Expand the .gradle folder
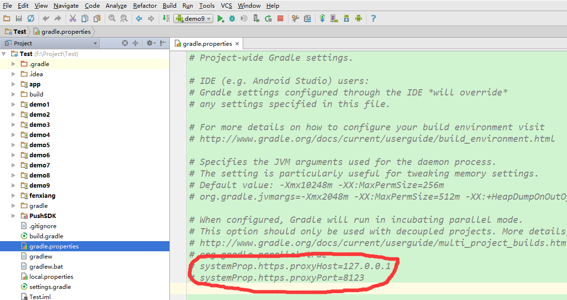This screenshot has height=300, width=567. tap(14, 64)
